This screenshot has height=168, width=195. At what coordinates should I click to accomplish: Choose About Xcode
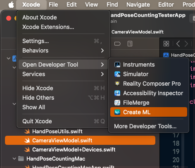click(x=63, y=17)
